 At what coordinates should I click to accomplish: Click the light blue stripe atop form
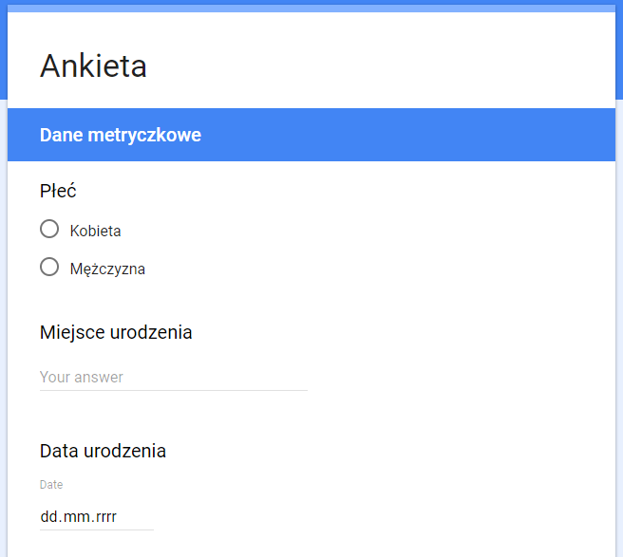(x=311, y=9)
